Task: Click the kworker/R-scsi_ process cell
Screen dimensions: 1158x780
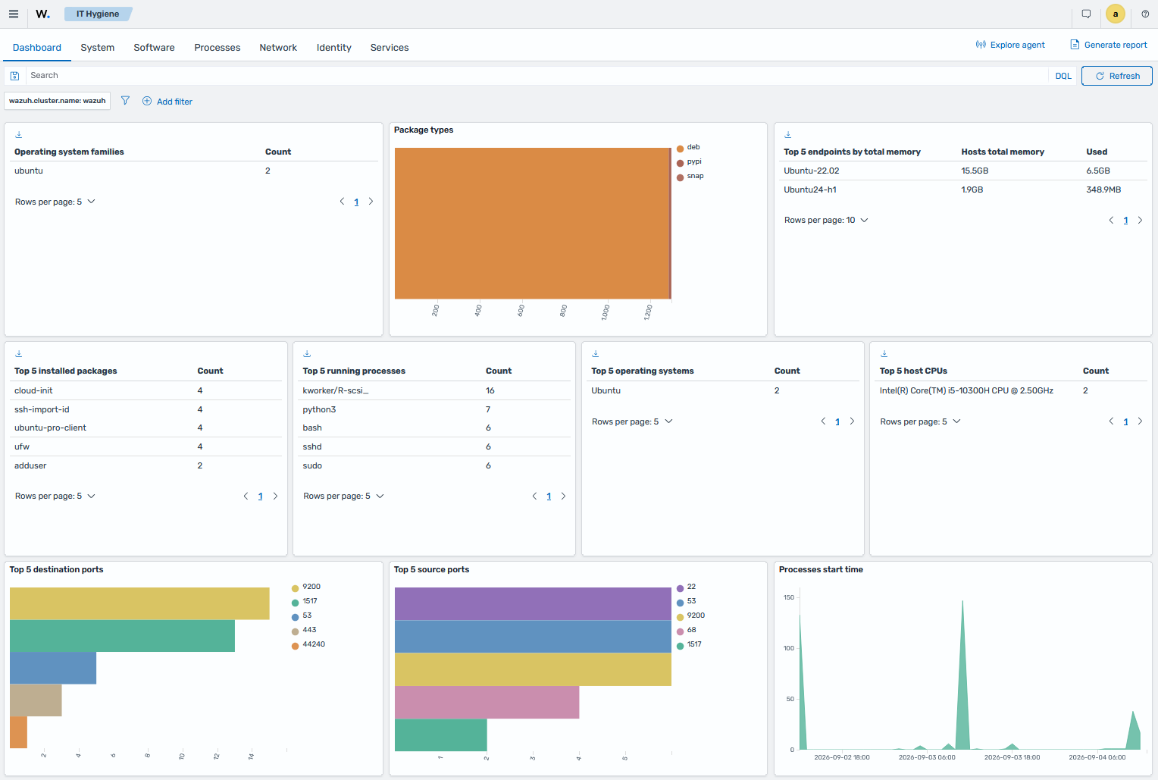Action: pos(336,390)
